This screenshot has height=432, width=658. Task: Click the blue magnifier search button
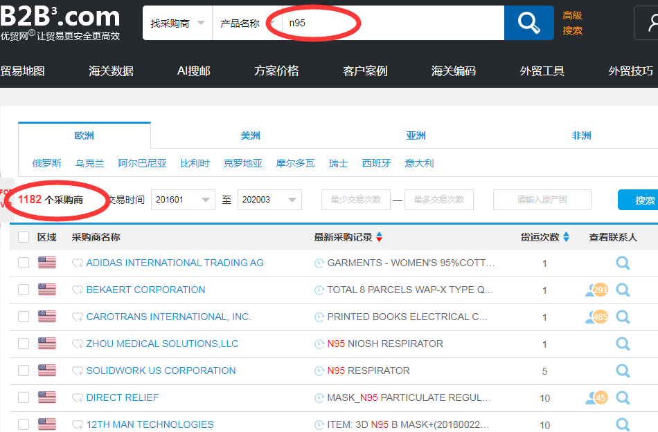528,23
